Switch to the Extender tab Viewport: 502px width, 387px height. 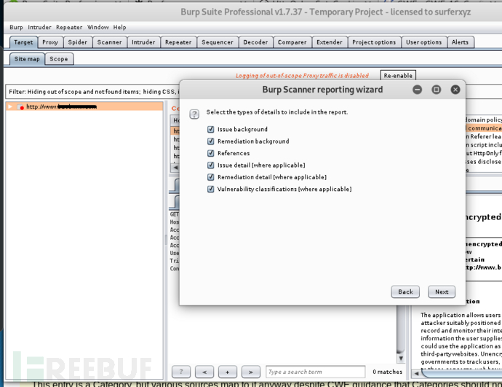pyautogui.click(x=330, y=42)
